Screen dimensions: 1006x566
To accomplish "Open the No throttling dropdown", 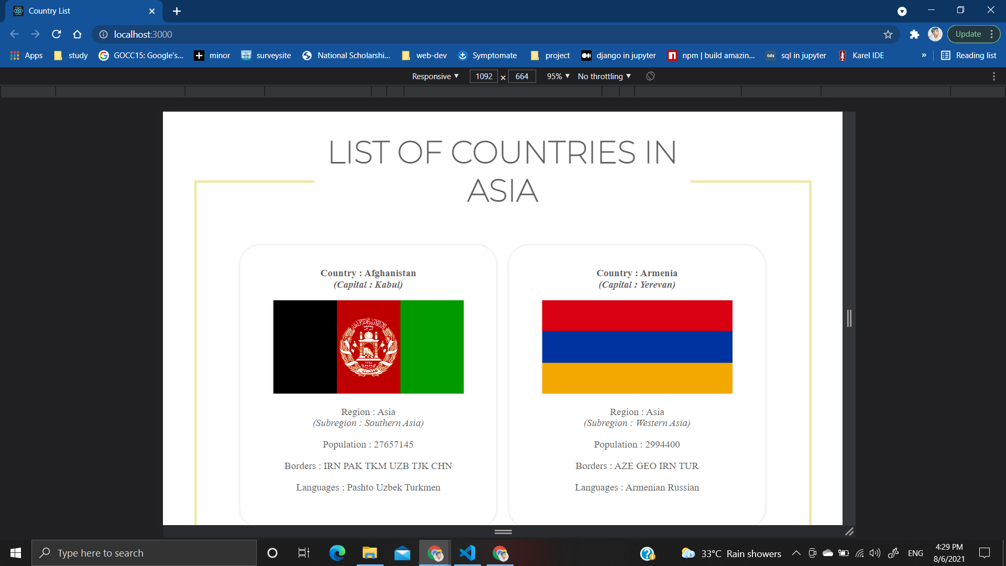I will (604, 76).
